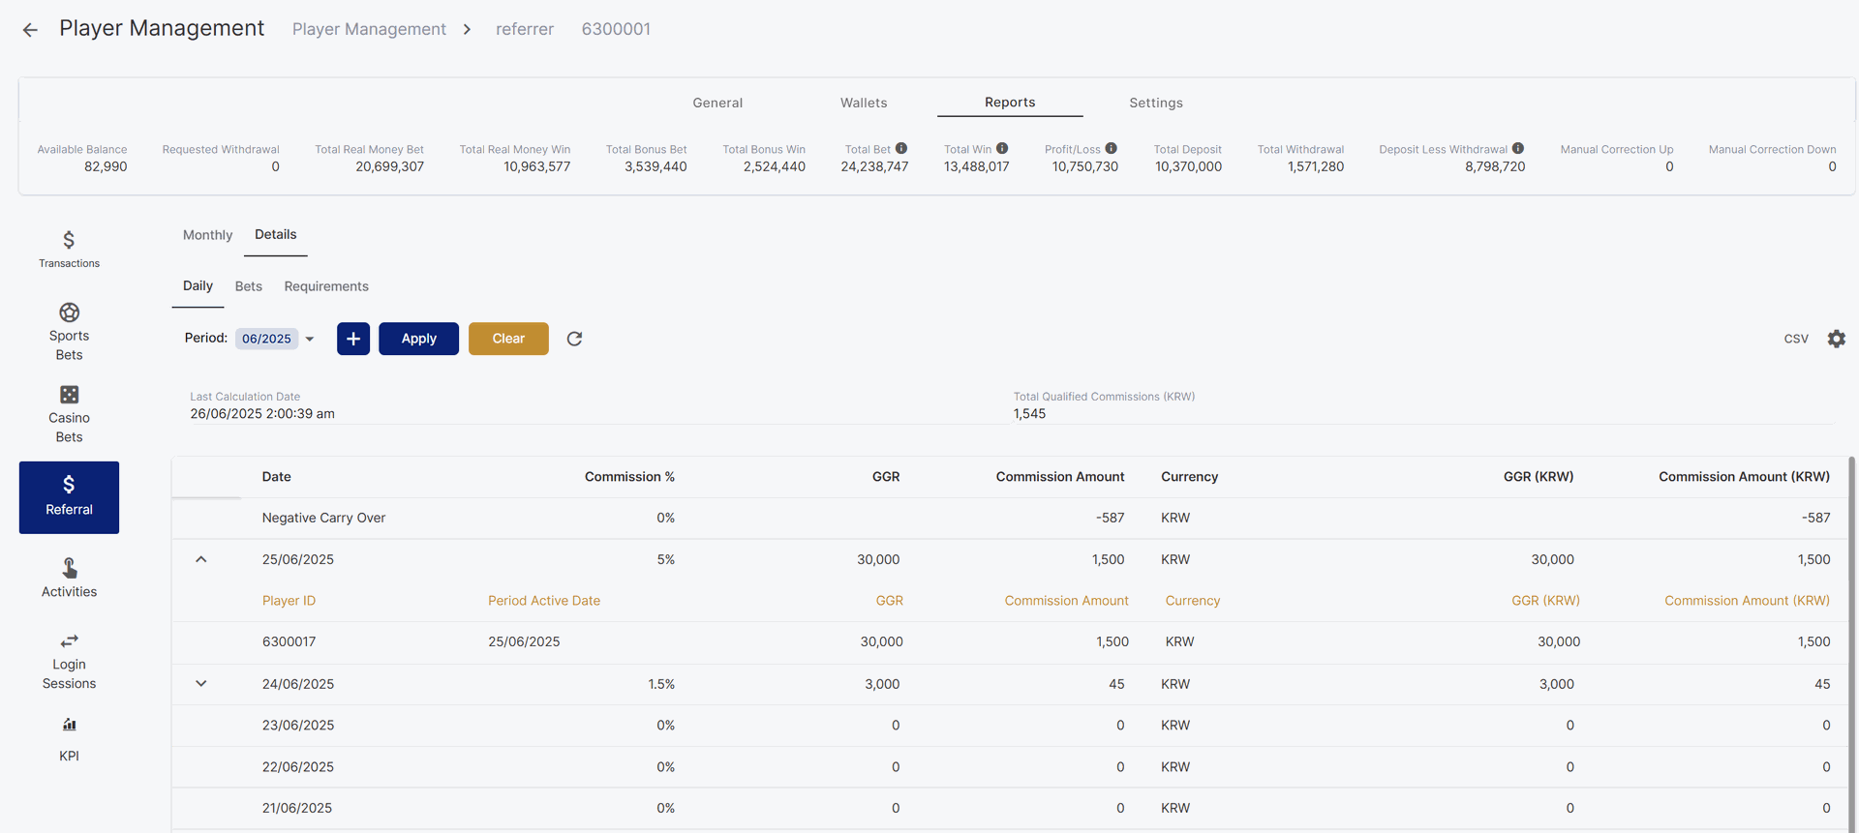The image size is (1859, 833).
Task: Open Login Sessions section
Action: tap(69, 661)
